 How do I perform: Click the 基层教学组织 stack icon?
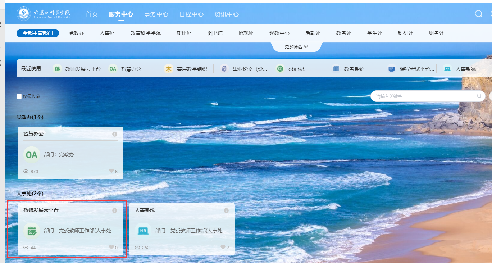pyautogui.click(x=168, y=69)
